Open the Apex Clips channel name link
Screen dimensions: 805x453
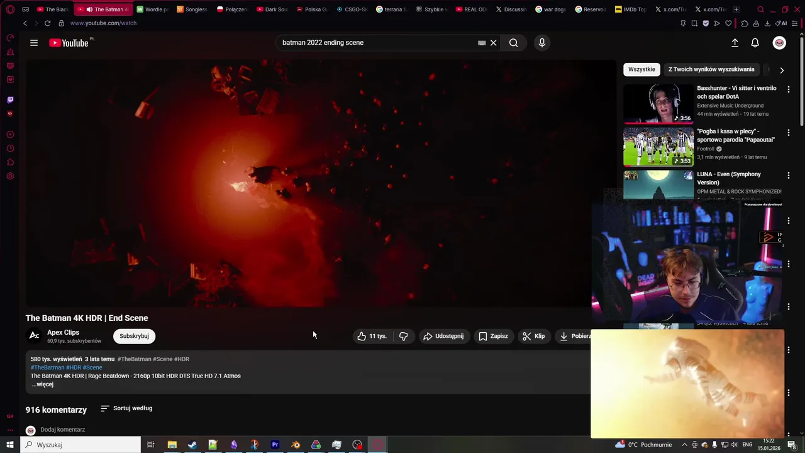point(63,332)
